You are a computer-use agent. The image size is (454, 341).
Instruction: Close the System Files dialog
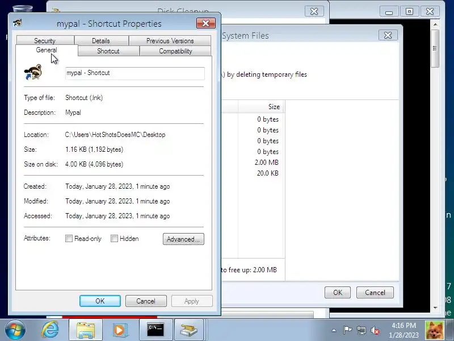click(388, 35)
